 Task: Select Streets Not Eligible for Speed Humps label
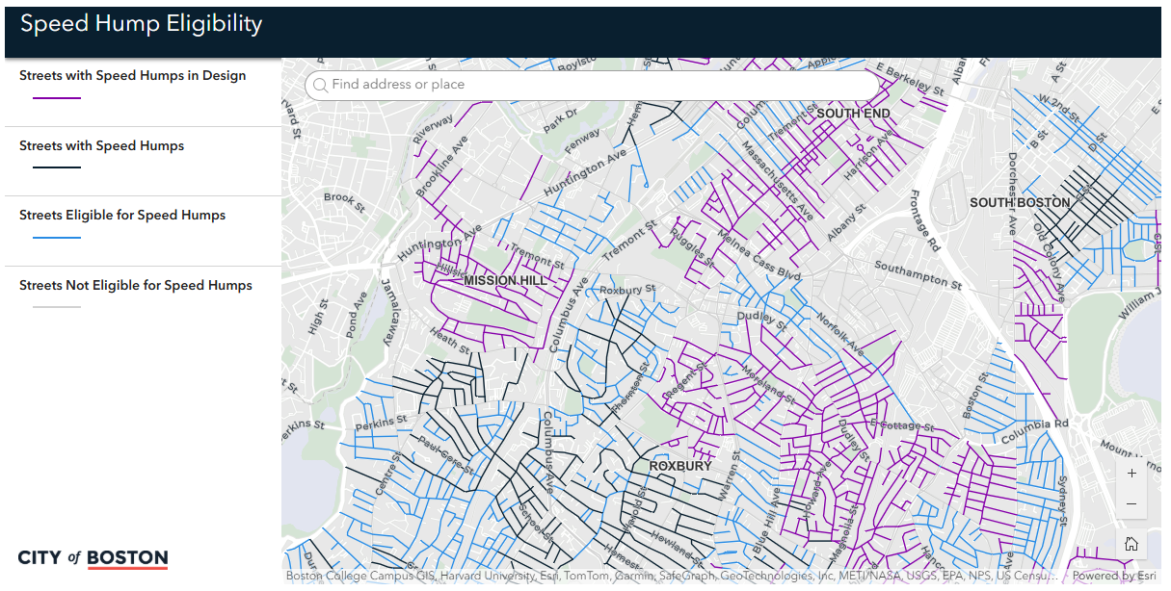(x=136, y=286)
